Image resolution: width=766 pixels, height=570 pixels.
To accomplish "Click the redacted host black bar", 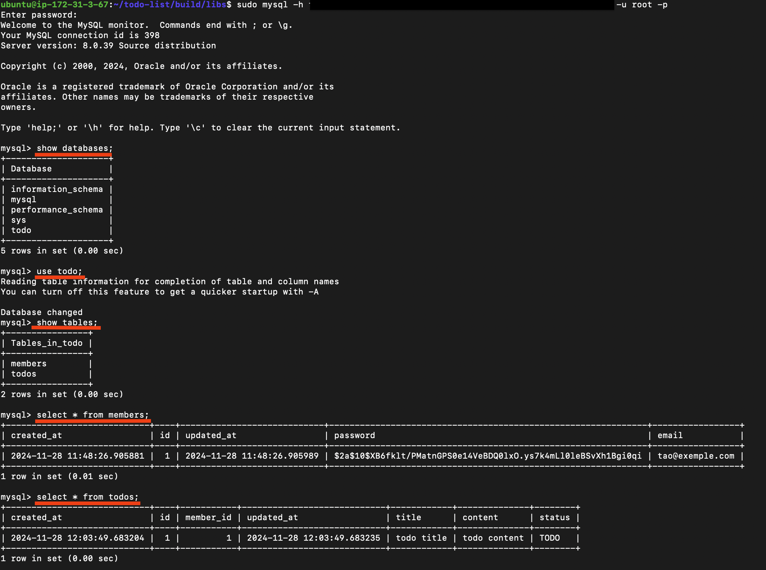I will [462, 5].
